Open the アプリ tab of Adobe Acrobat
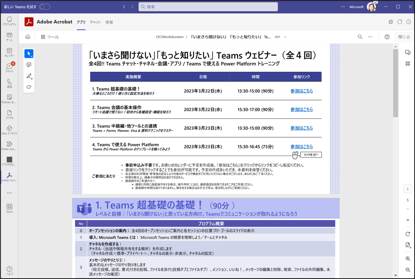Image resolution: width=415 pixels, height=279 pixels. pos(81,22)
